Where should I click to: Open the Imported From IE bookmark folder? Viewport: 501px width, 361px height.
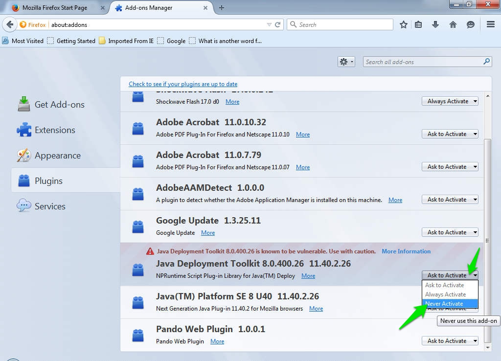[x=126, y=41]
